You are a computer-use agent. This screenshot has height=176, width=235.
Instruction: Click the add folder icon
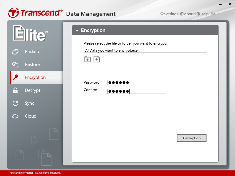coord(88,59)
